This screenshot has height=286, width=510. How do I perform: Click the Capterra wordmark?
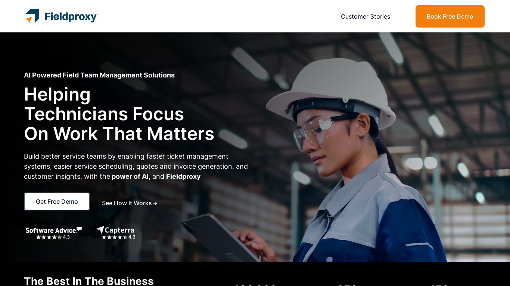coord(119,230)
